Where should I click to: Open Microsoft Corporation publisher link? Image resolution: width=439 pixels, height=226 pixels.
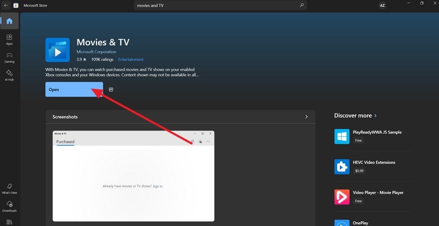(96, 52)
